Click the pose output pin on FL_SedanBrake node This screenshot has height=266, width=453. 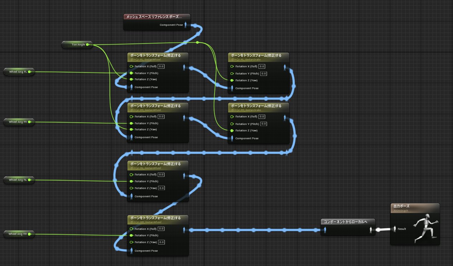285,67
